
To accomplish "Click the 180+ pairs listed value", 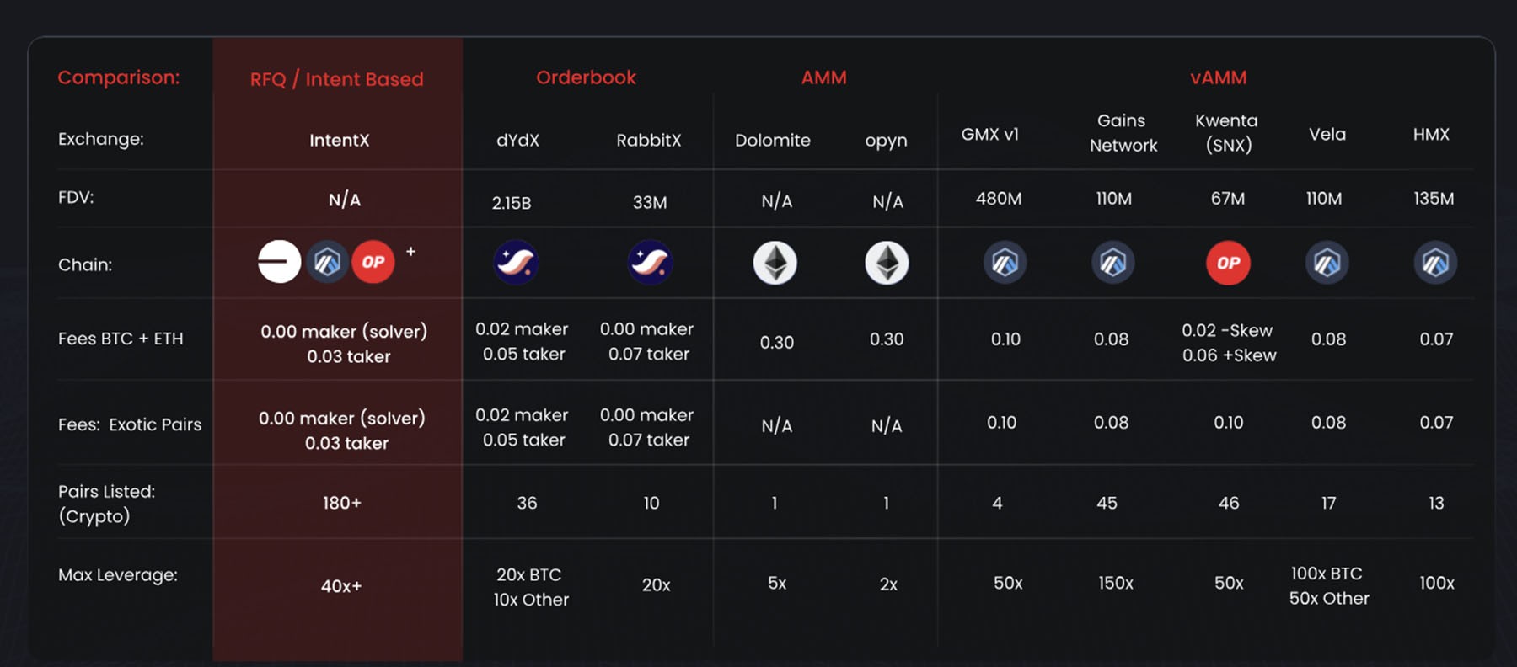I will click(341, 503).
